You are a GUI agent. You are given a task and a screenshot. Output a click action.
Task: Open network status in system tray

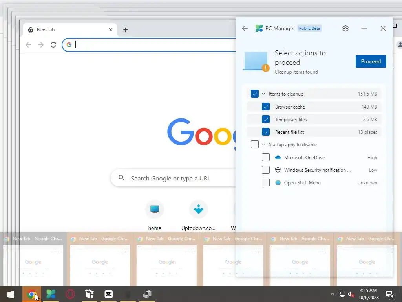coord(342,294)
